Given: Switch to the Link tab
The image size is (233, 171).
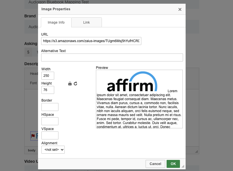Looking at the screenshot, I should click(87, 22).
